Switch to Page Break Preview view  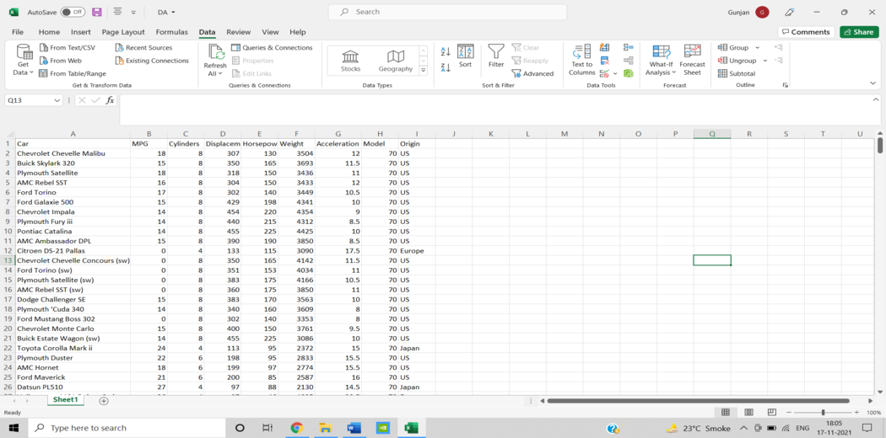[772, 413]
